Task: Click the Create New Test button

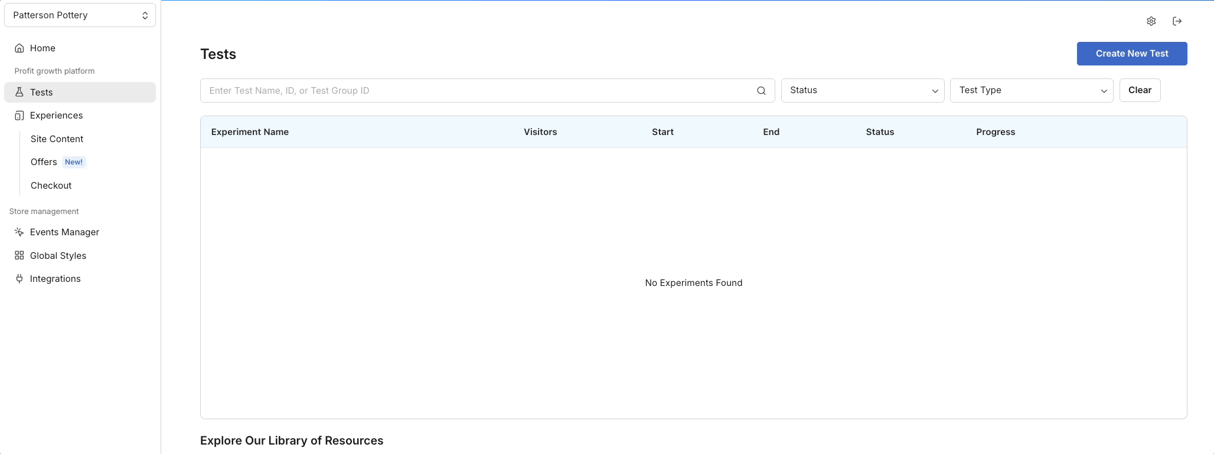Action: [1131, 54]
